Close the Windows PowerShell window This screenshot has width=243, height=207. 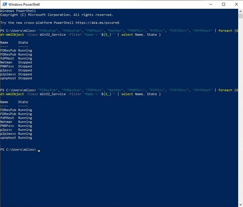click(x=236, y=4)
